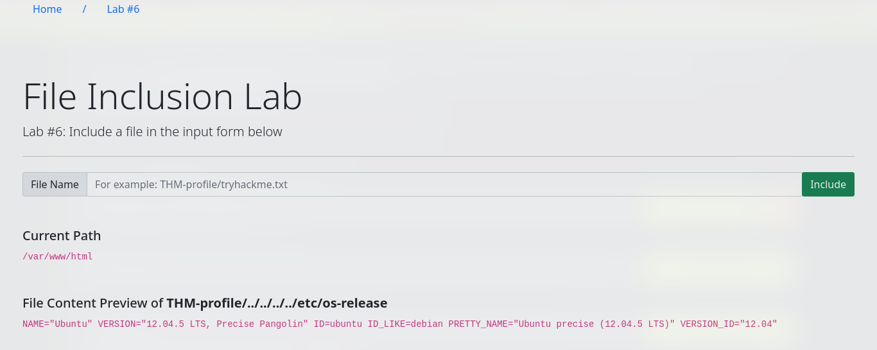The image size is (877, 350).
Task: Click NAME="Ubuntu" in the file output
Action: coord(58,324)
